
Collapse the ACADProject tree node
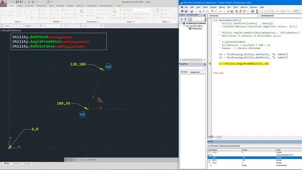pos(181,23)
